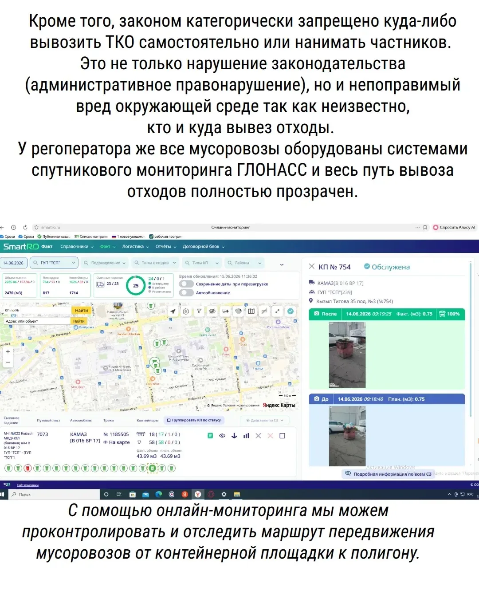The width and height of the screenshot is (479, 599).
Task: Click 'На карте' link
Action: point(117,442)
